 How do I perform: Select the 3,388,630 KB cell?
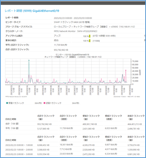[x=43, y=150]
